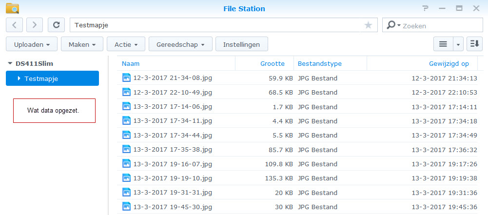Image resolution: width=488 pixels, height=215 pixels.
Task: Switch to list view mode icon
Action: (x=443, y=44)
